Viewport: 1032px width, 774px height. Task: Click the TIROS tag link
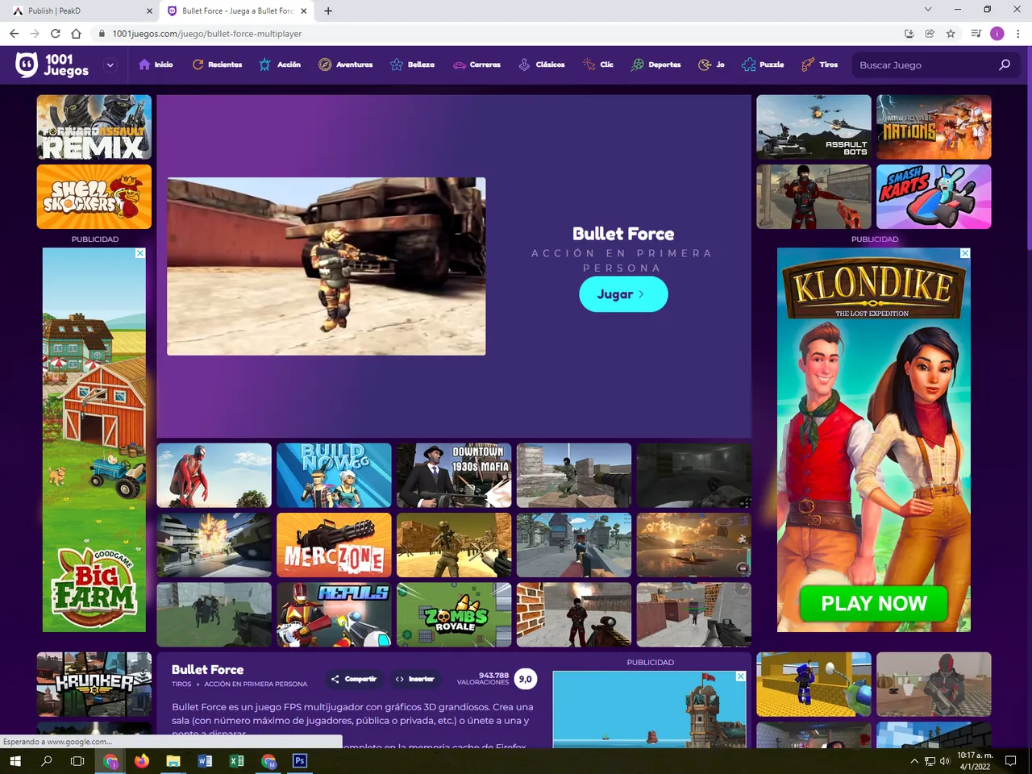(x=181, y=684)
